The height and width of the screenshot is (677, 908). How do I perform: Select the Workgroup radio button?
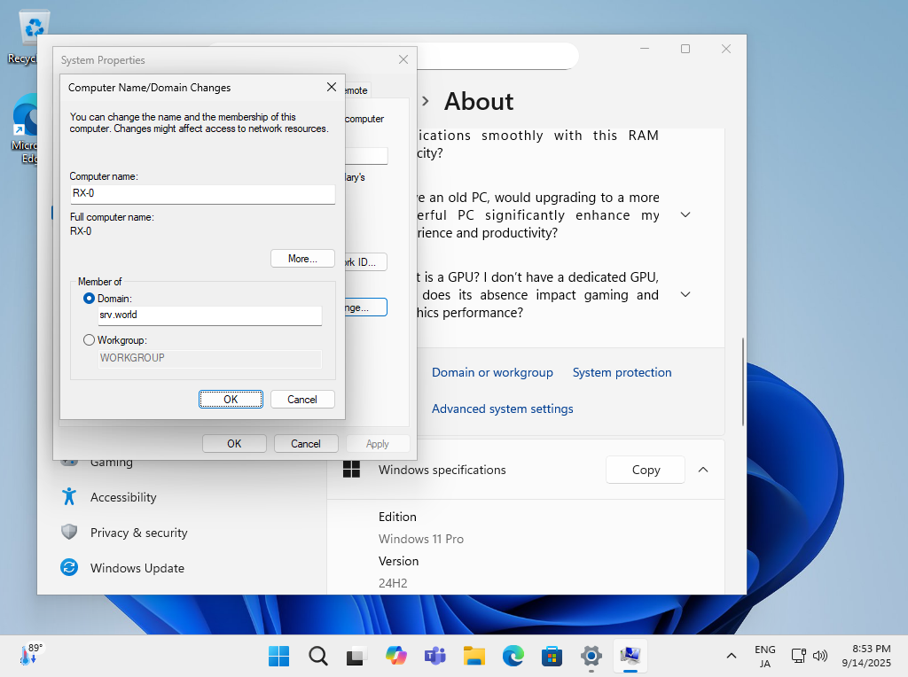pos(90,340)
